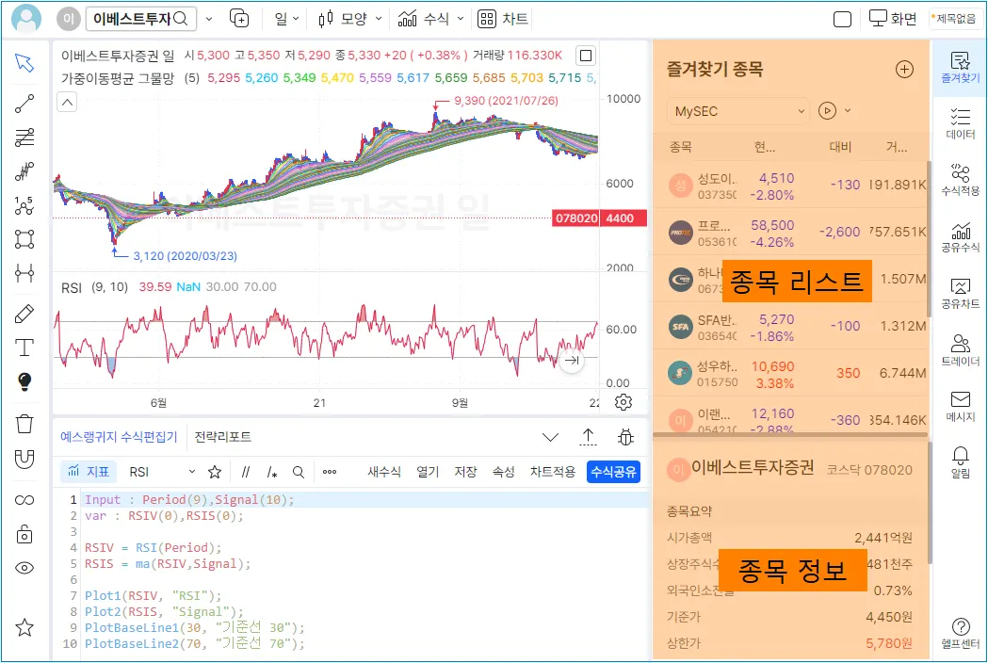The image size is (988, 663).
Task: Open the 즐겨찾기 sidebar panel
Action: tap(961, 68)
